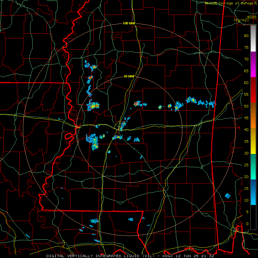Click the 70 value on the scale
This screenshot has width=258, height=258.
(246, 59)
